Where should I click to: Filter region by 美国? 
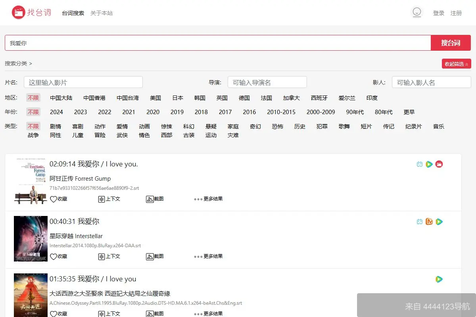[155, 98]
